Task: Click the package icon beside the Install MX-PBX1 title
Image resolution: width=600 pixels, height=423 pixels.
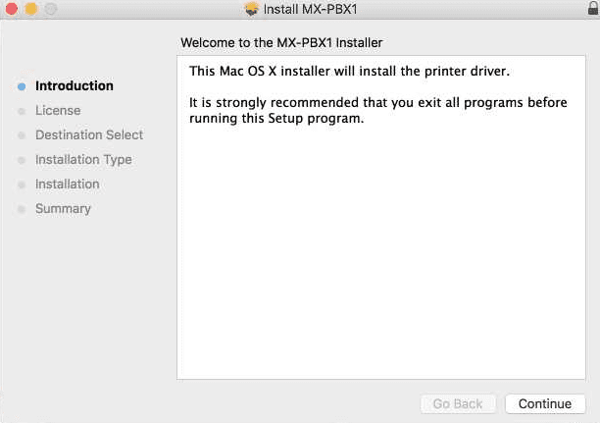Action: pyautogui.click(x=251, y=9)
